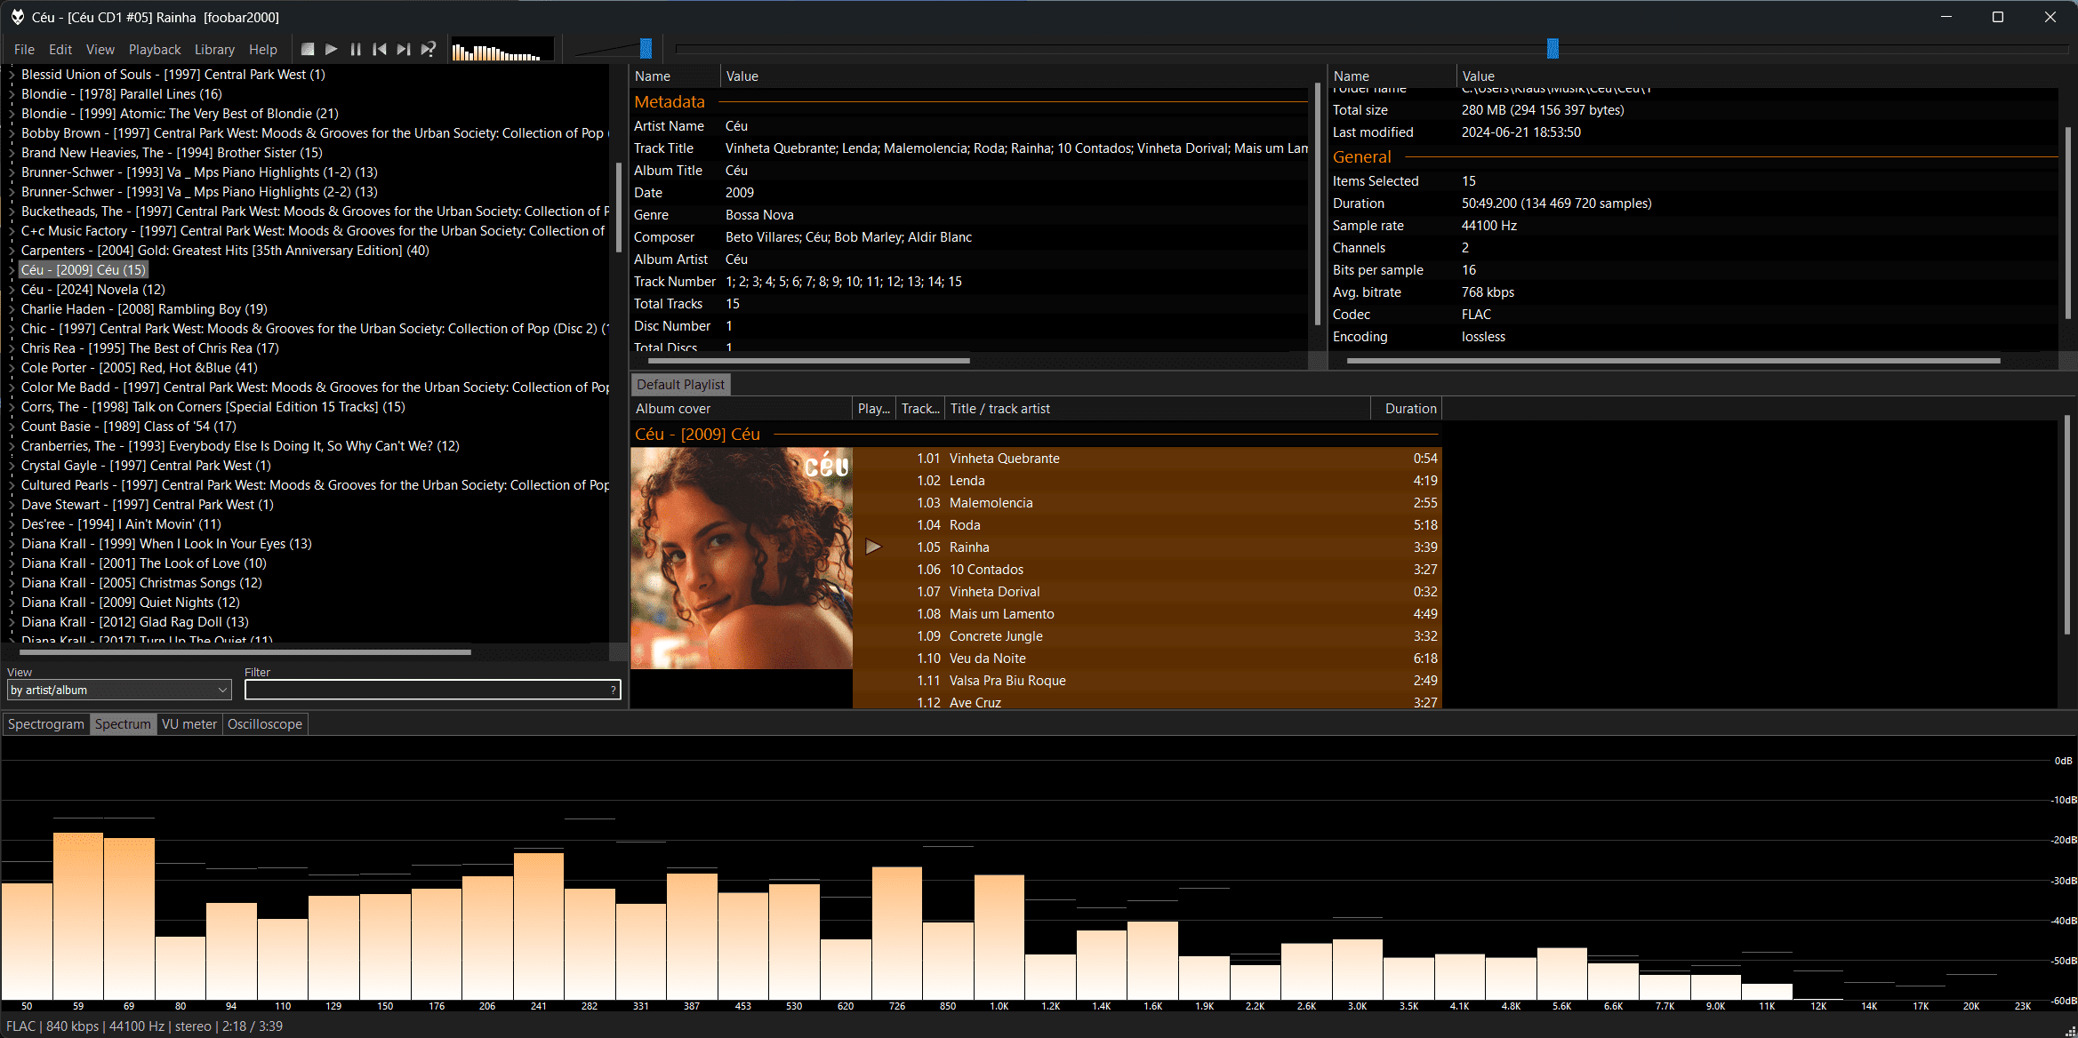The width and height of the screenshot is (2078, 1038).
Task: Click the Céu album cover thumbnail
Action: pyautogui.click(x=742, y=558)
